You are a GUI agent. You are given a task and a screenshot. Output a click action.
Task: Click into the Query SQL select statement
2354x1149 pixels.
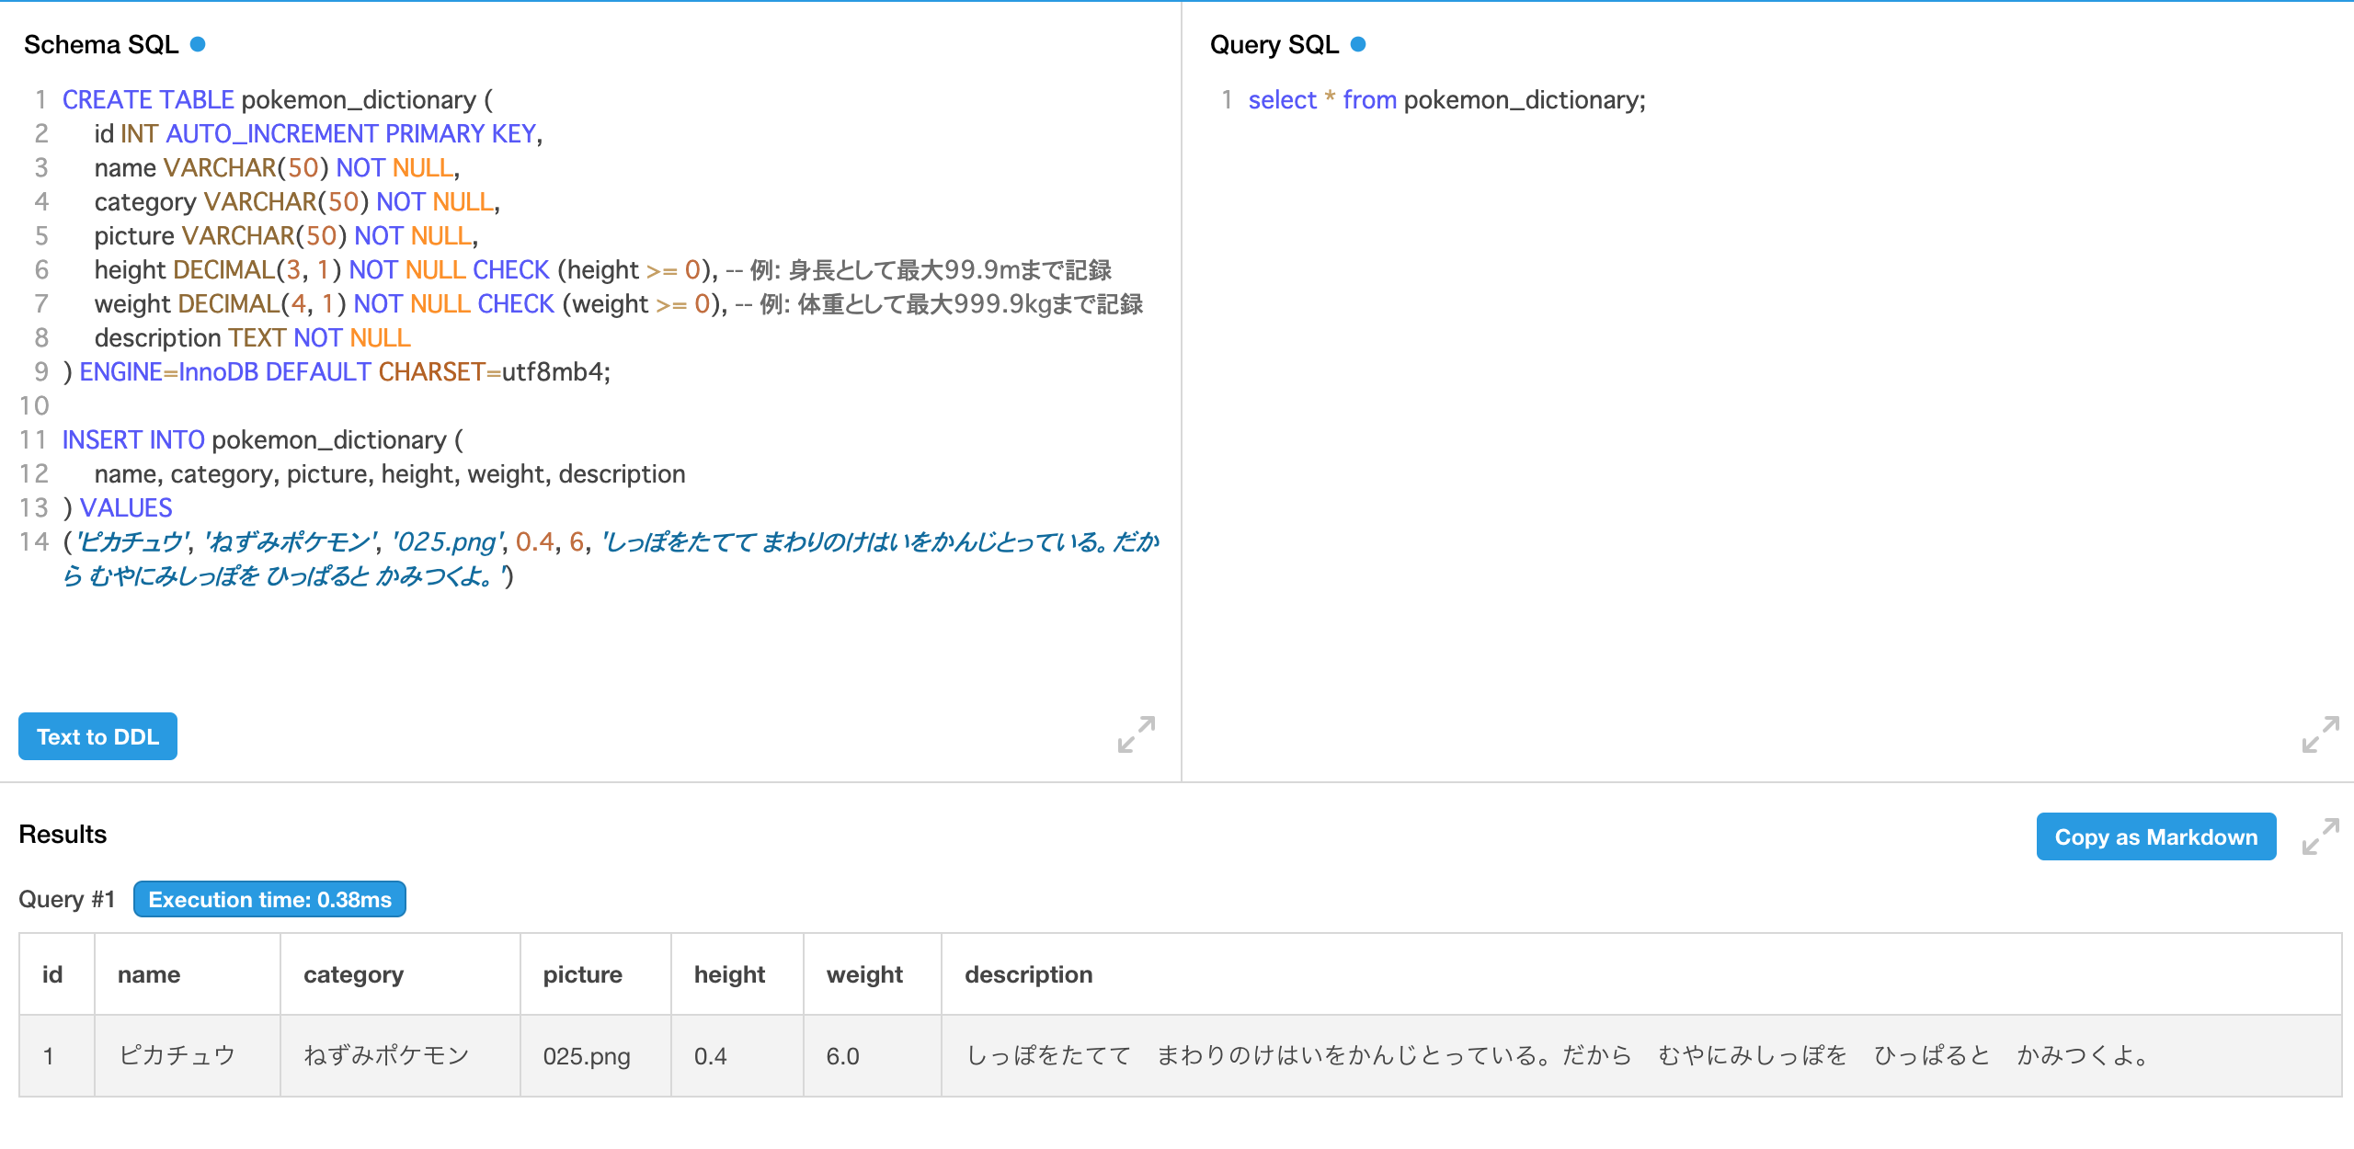[x=1446, y=99]
